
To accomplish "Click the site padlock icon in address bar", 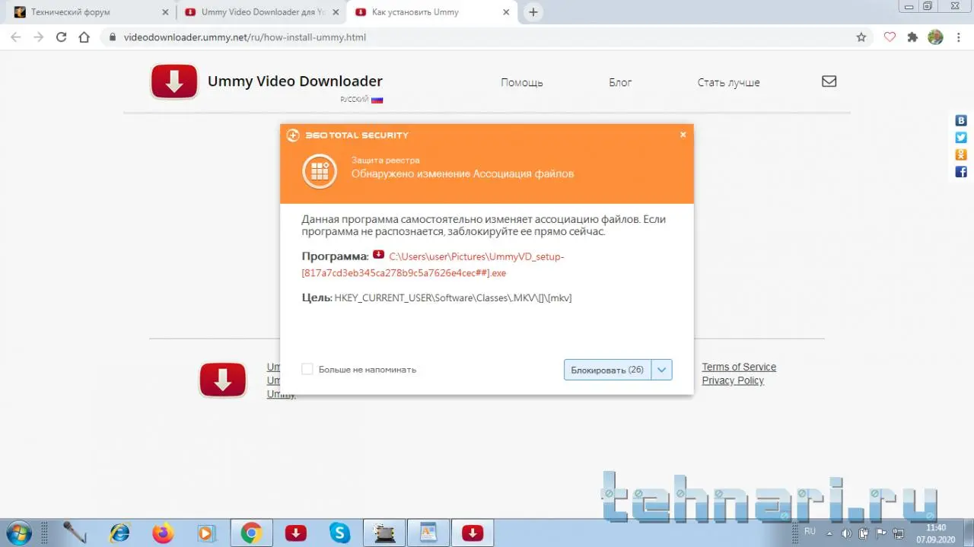I will click(x=113, y=37).
